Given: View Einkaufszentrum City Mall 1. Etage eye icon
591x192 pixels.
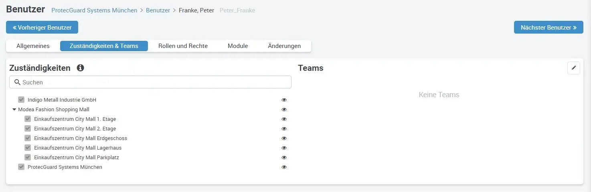Looking at the screenshot, I should tap(284, 119).
